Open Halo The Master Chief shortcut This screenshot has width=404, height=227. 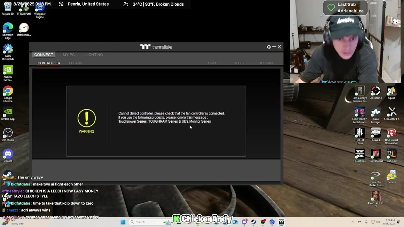[x=376, y=178]
